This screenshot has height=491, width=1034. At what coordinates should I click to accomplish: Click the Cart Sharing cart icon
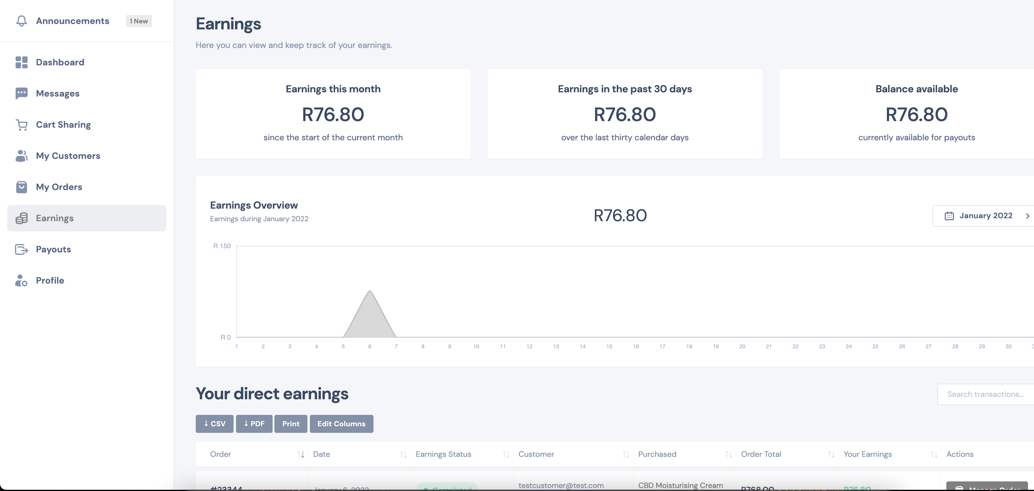click(22, 125)
